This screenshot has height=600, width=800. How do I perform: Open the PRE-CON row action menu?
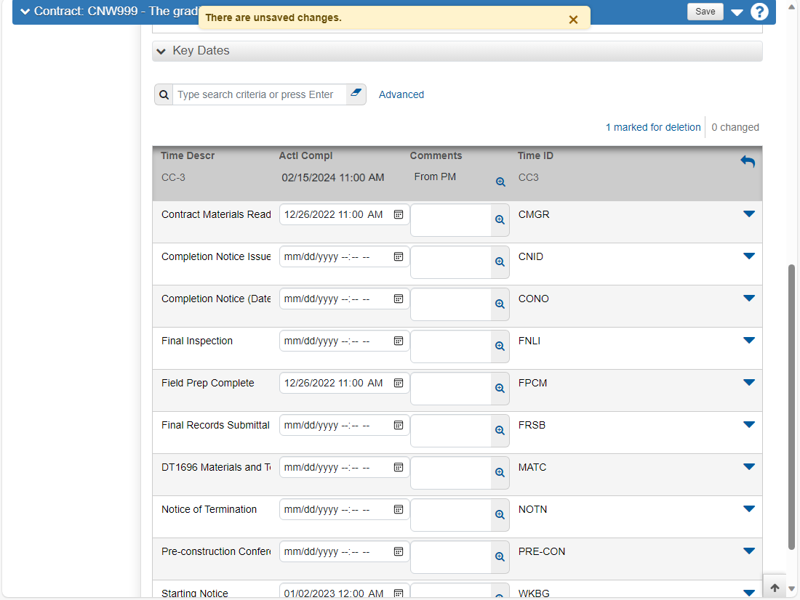tap(748, 551)
